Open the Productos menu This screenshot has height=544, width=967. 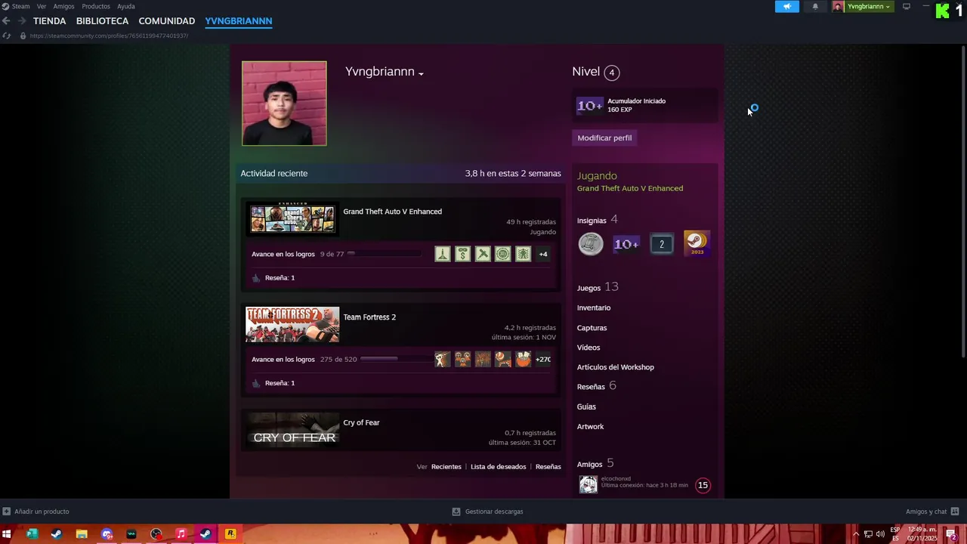tap(96, 6)
